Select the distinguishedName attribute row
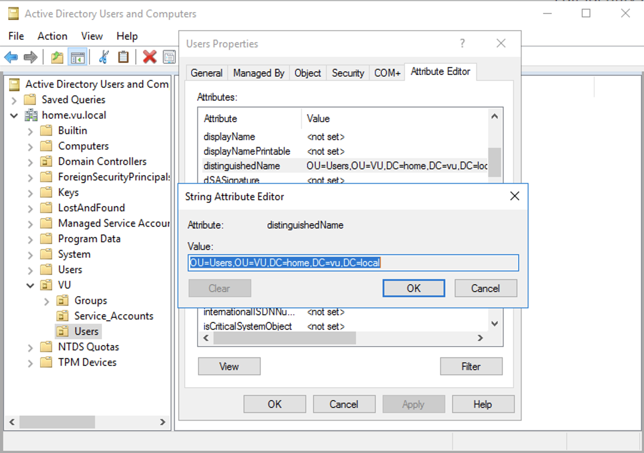The height and width of the screenshot is (453, 644). 345,166
